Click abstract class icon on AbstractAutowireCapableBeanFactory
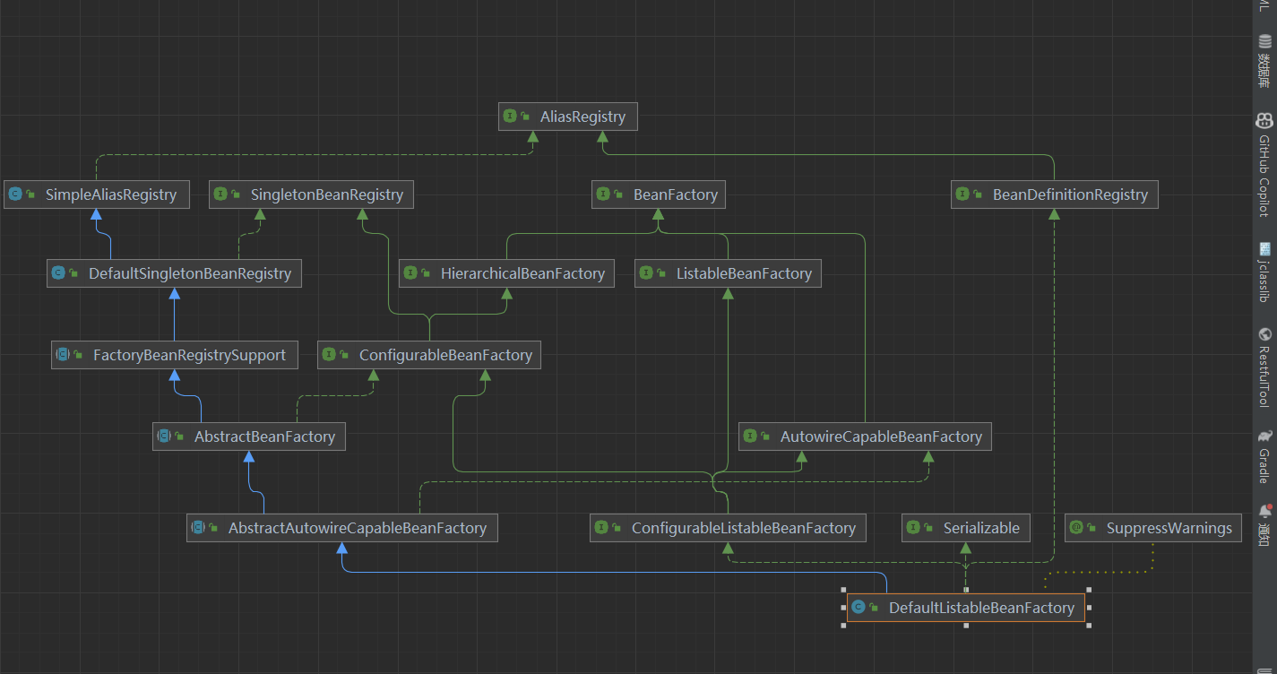 click(198, 528)
